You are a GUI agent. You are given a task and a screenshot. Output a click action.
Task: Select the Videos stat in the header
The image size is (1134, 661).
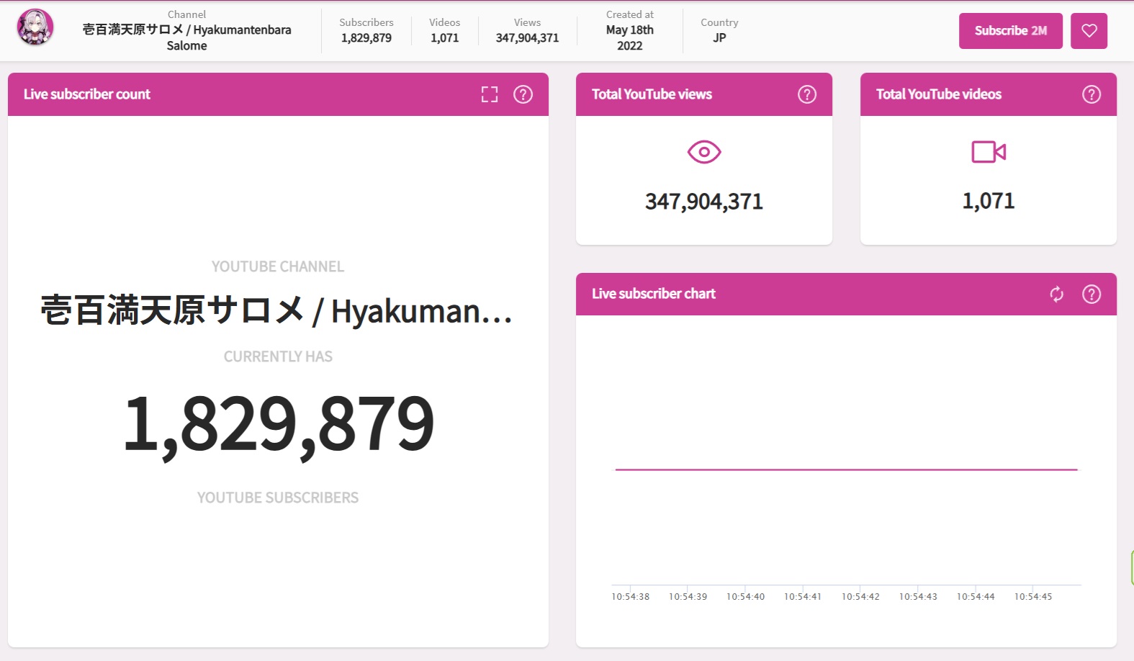444,30
